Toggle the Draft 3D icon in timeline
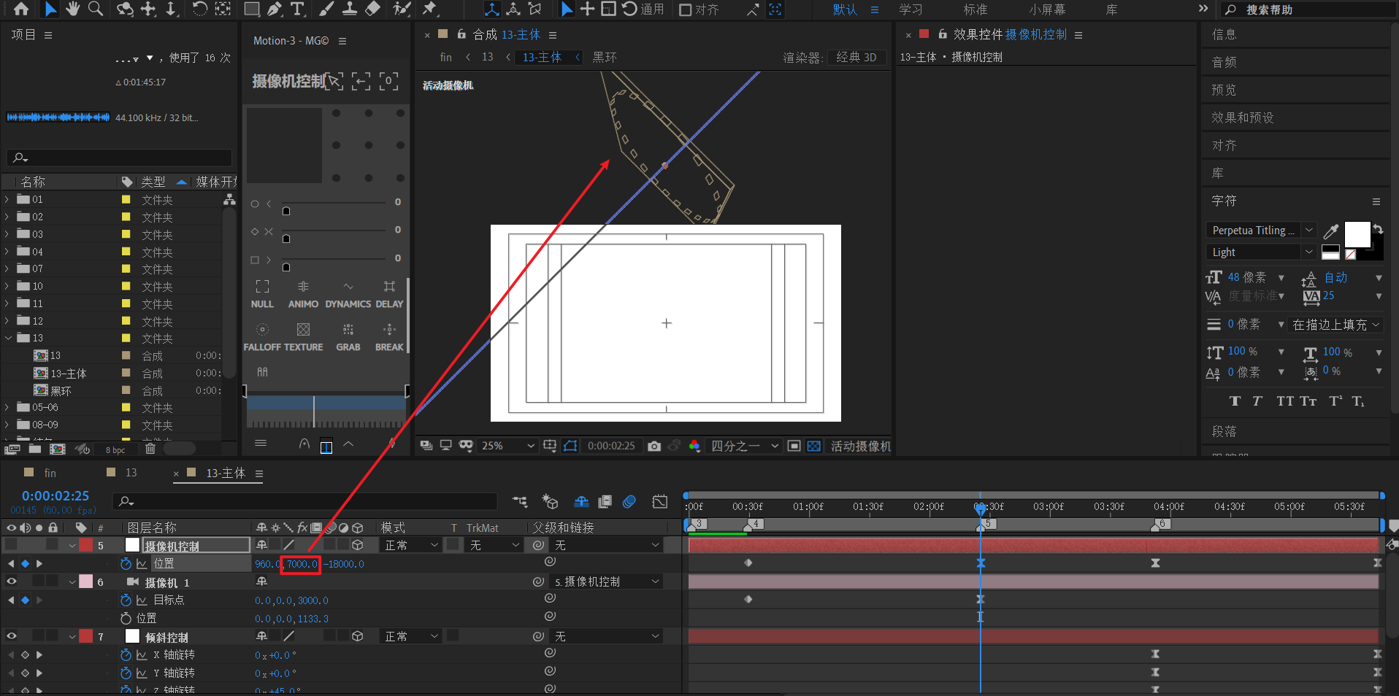 coord(550,501)
